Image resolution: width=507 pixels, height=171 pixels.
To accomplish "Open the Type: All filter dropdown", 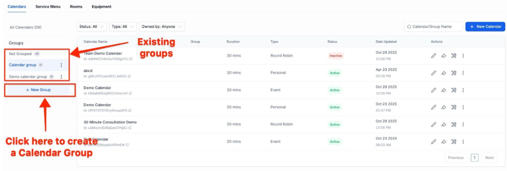I will point(123,27).
